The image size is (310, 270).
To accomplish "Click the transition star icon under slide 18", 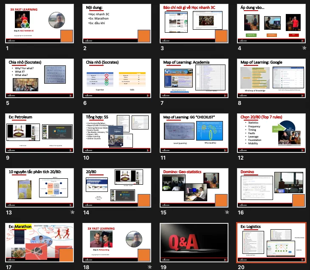I will (x=149, y=267).
